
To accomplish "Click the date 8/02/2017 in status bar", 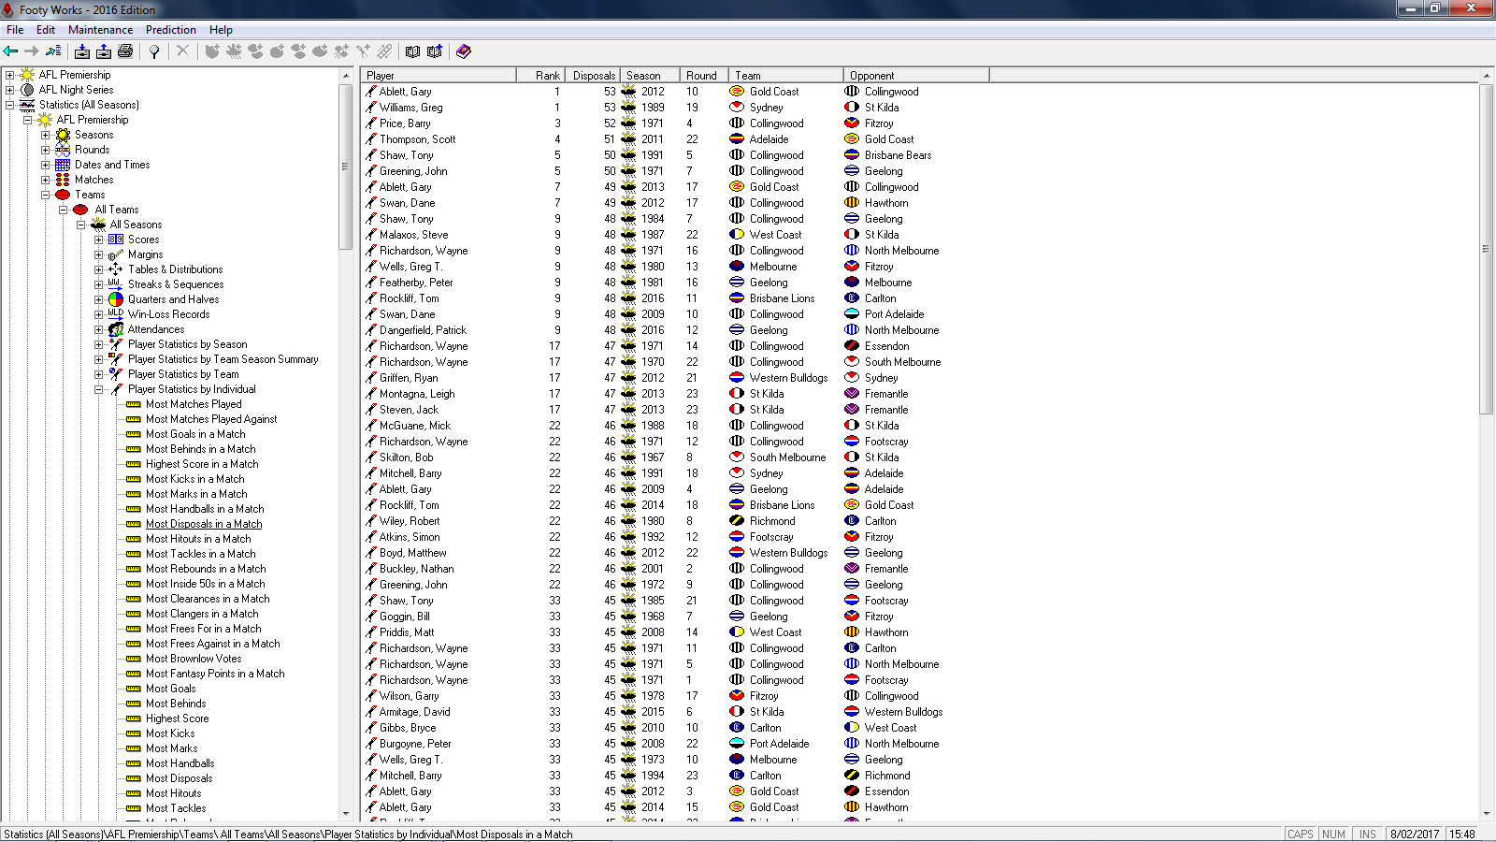I will [1415, 835].
